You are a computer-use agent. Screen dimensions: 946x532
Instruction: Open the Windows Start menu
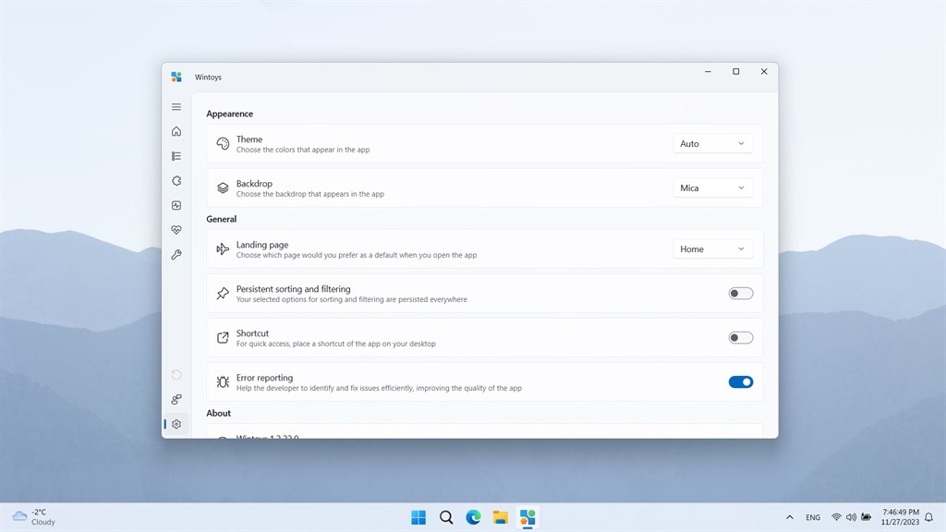pos(418,517)
